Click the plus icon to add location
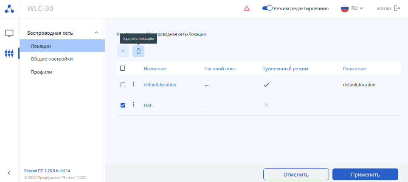The width and height of the screenshot is (408, 182). click(x=123, y=51)
